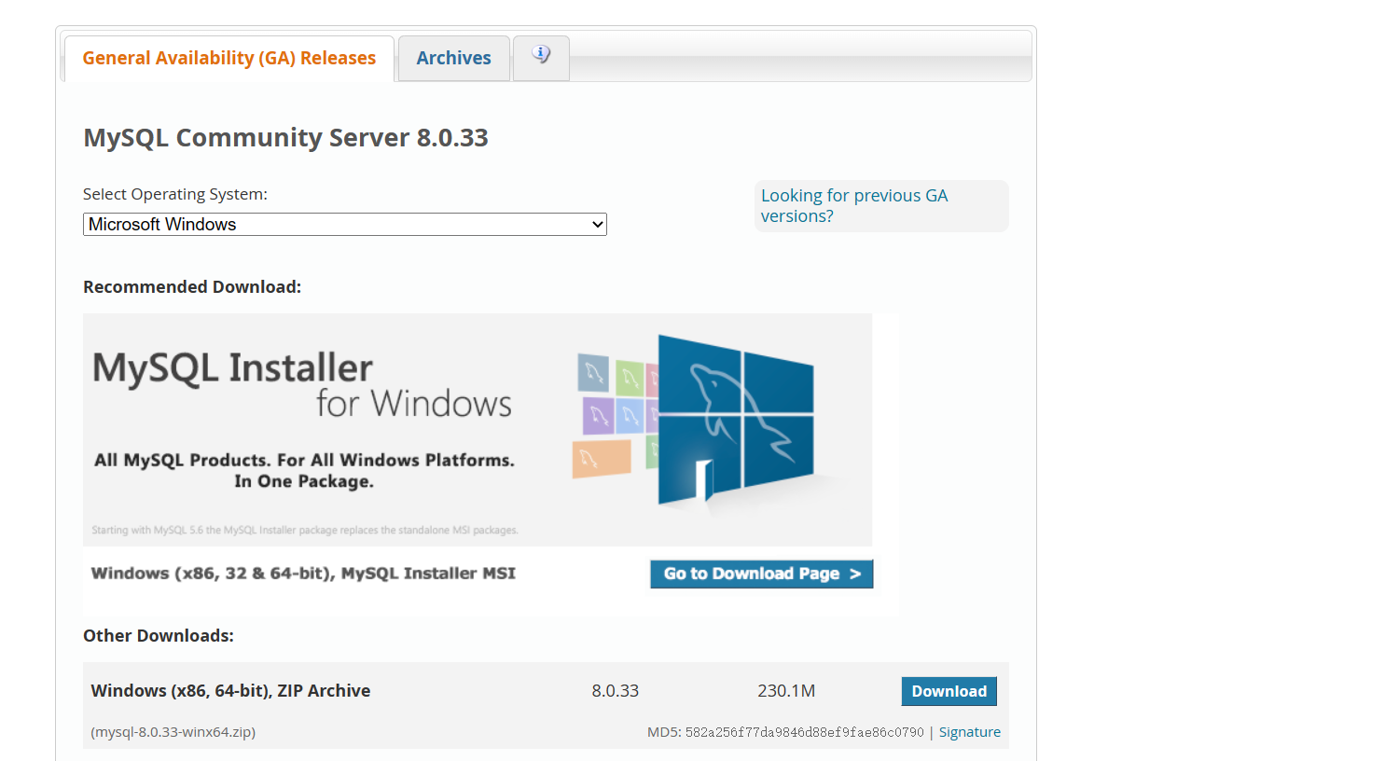Open the Signature link for the ZIP archive
The height and width of the screenshot is (761, 1385).
tap(970, 732)
